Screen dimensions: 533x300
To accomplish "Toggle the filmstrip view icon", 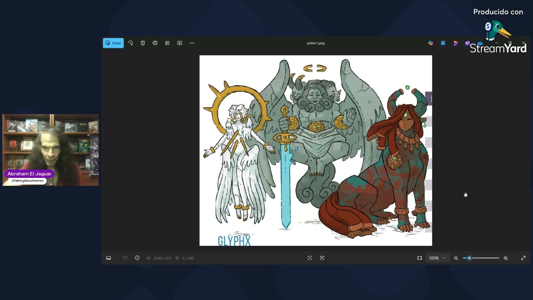I will tap(109, 258).
